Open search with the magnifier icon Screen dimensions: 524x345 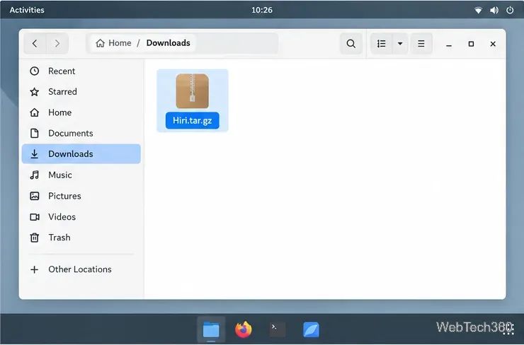(x=351, y=44)
